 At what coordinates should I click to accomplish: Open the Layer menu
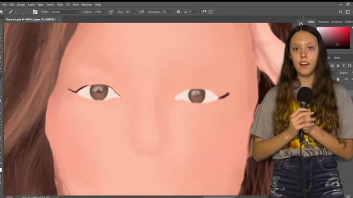[31, 4]
